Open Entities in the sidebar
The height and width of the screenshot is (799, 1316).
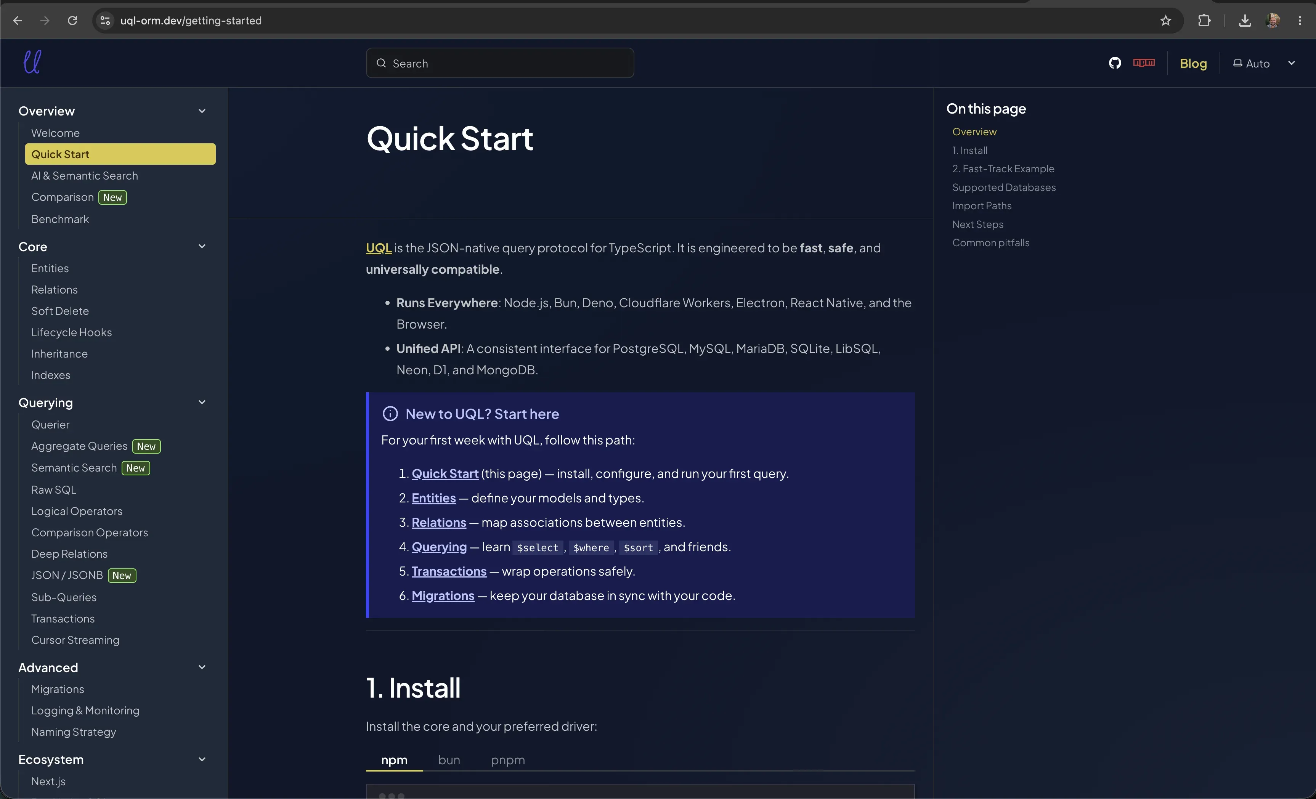[x=50, y=268]
